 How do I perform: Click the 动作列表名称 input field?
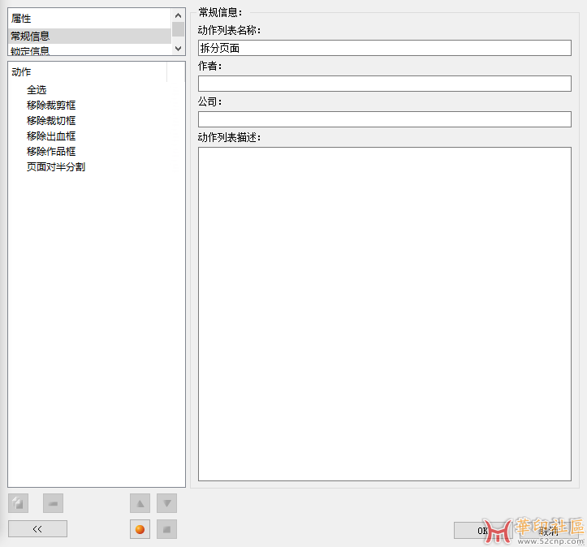pos(384,48)
